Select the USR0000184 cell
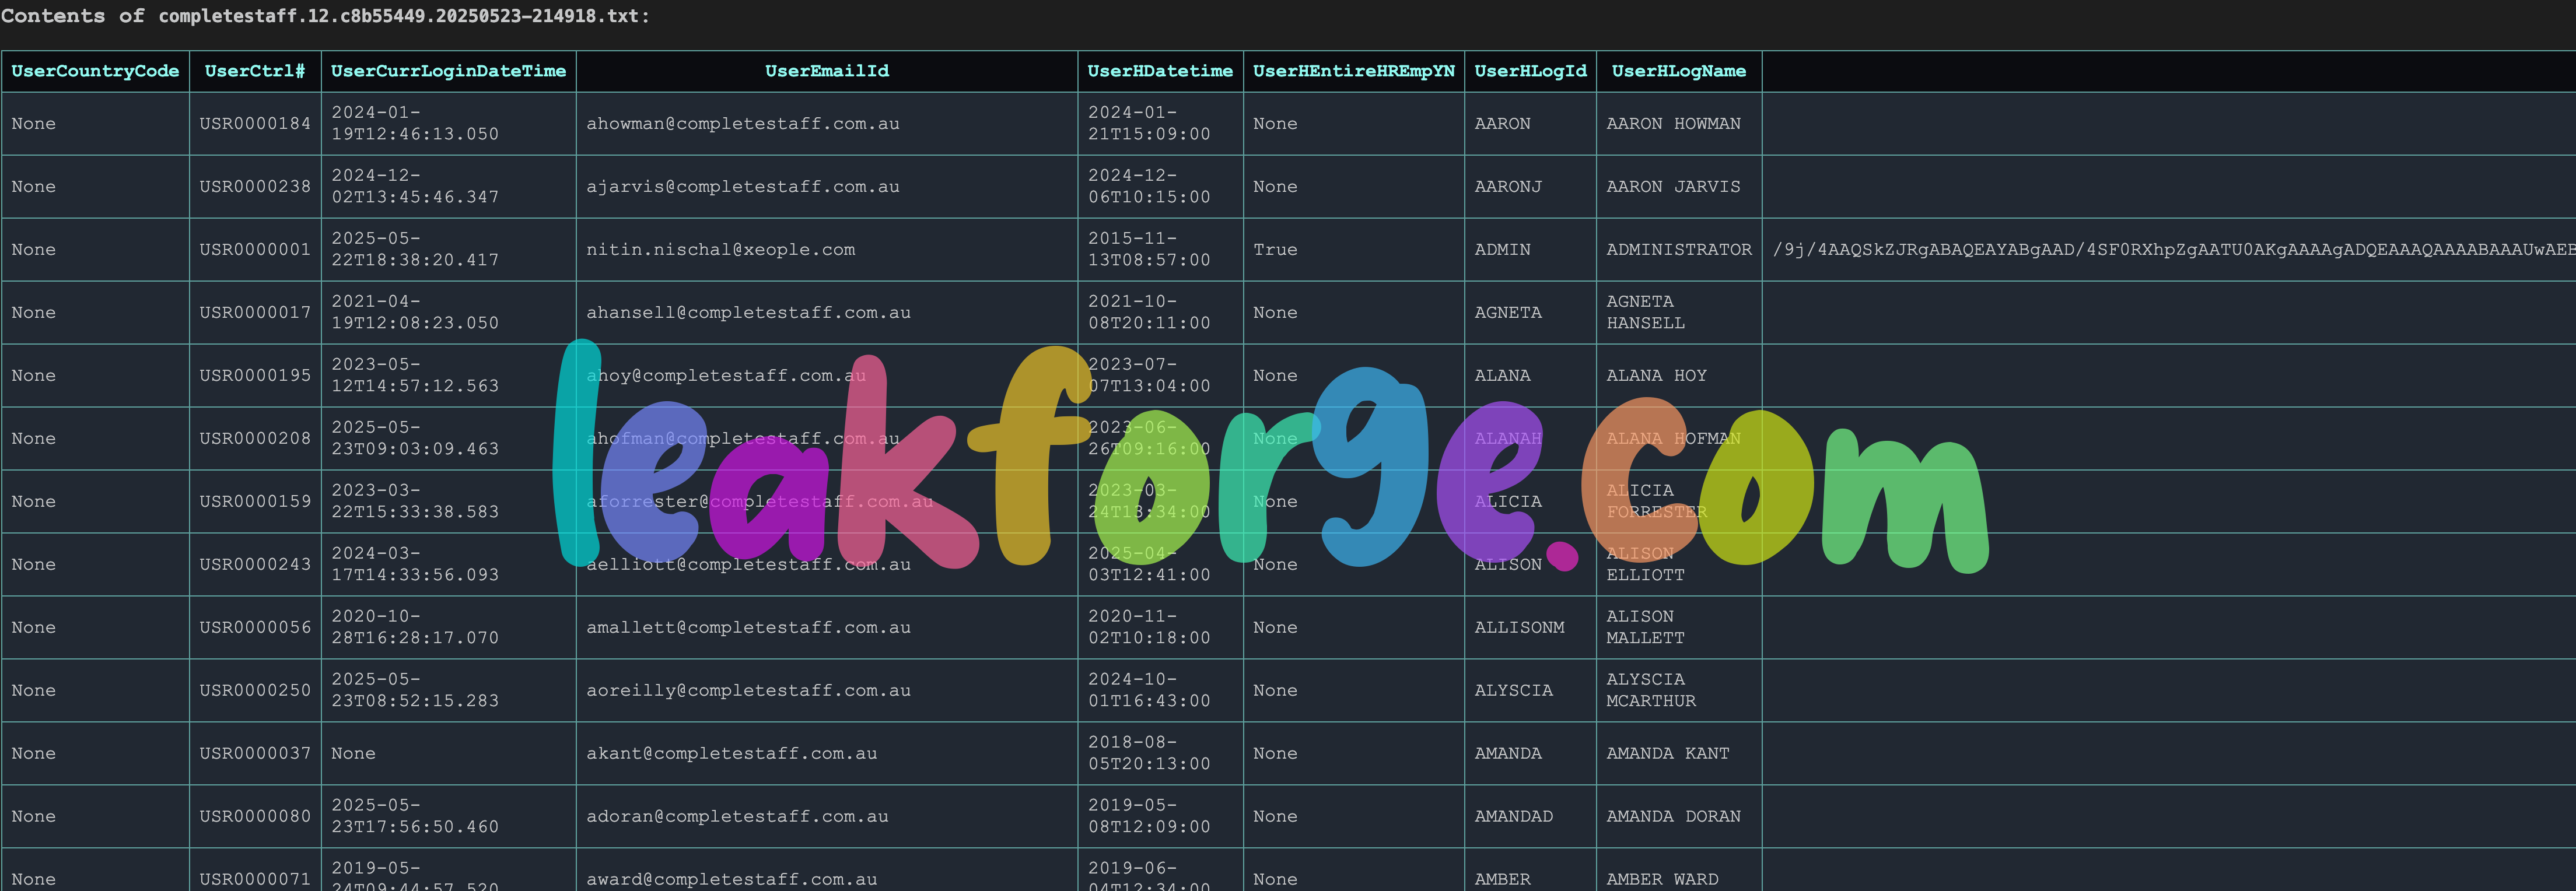Screen dimensions: 2576x891 [x=255, y=124]
